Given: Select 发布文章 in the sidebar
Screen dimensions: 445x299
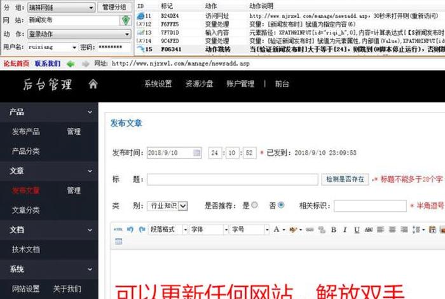Looking at the screenshot, I should click(26, 190).
